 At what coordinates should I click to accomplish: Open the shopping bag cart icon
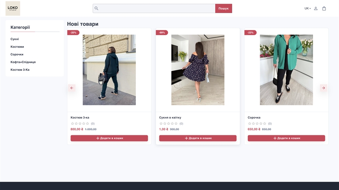click(x=324, y=8)
